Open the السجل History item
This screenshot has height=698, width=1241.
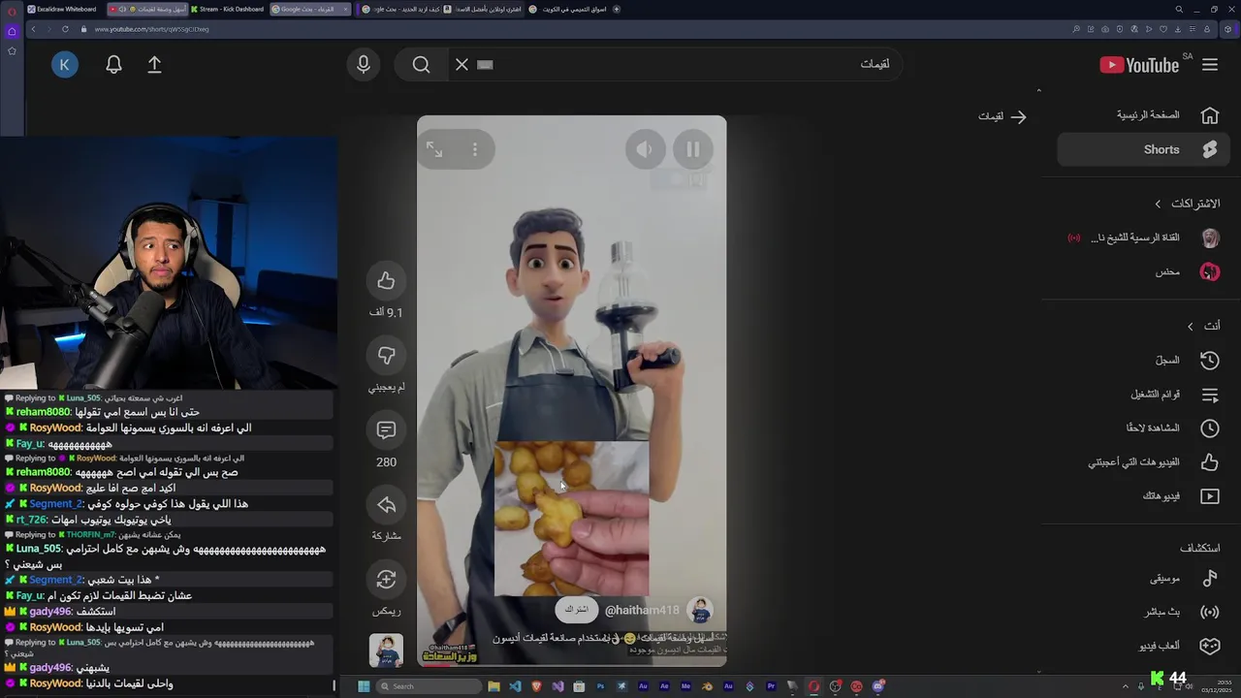(1144, 361)
